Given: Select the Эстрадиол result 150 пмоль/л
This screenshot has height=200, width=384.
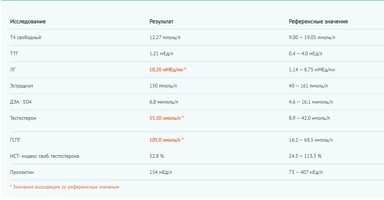Looking at the screenshot, I should pos(163,86).
